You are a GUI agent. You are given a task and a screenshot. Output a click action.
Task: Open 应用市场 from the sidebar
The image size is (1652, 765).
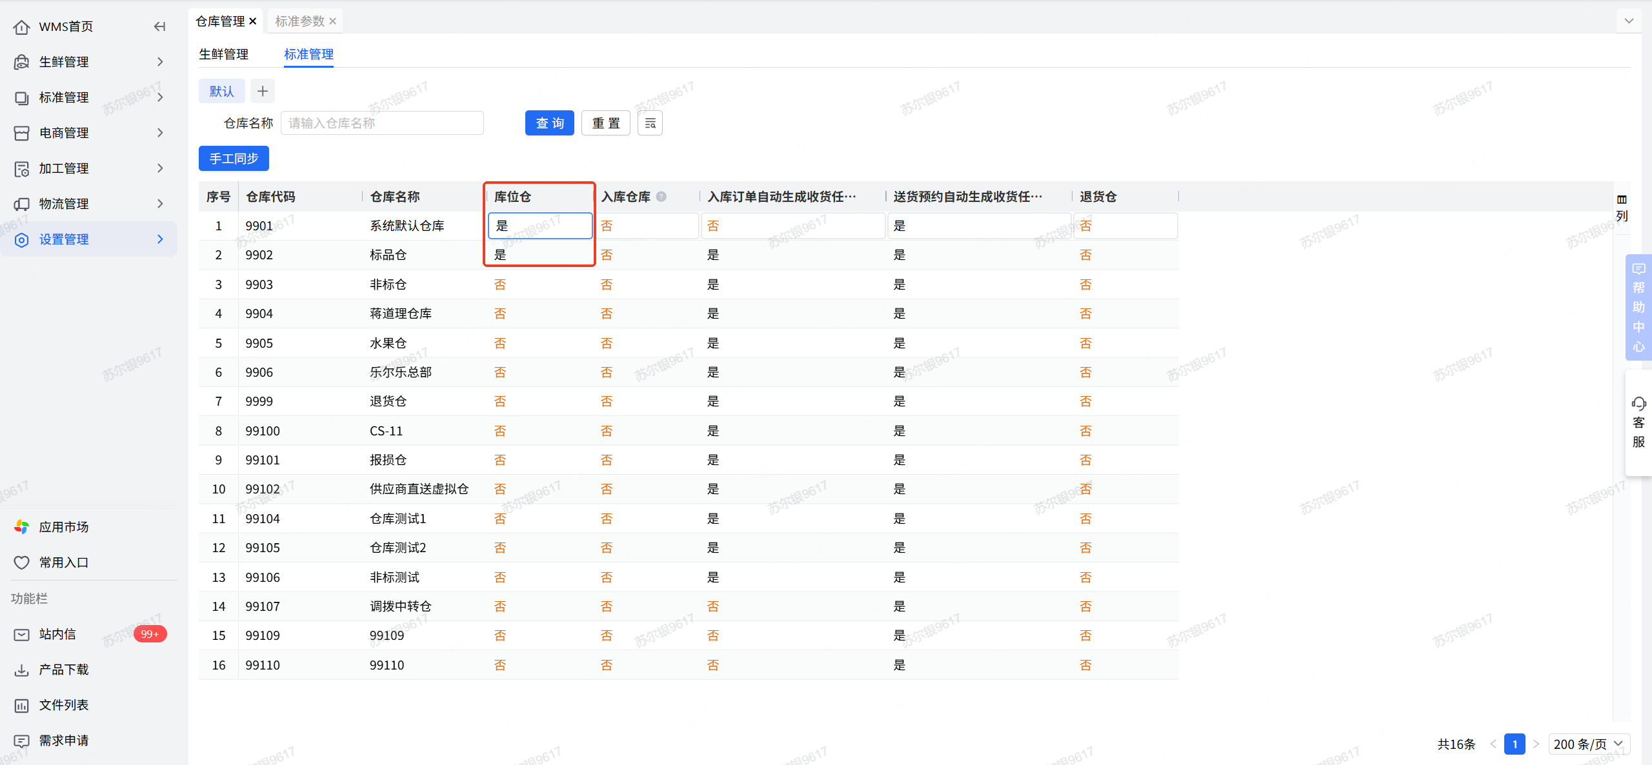click(x=63, y=527)
